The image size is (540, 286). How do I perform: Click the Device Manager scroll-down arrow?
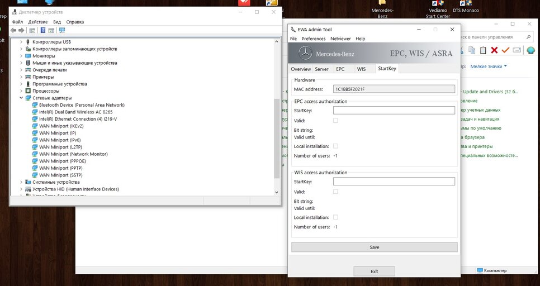pos(277,192)
